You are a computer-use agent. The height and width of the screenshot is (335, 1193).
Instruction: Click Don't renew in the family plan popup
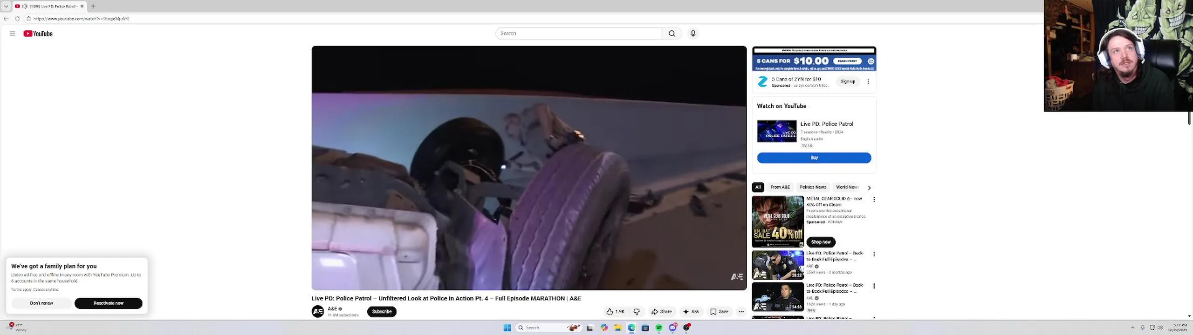click(x=41, y=303)
